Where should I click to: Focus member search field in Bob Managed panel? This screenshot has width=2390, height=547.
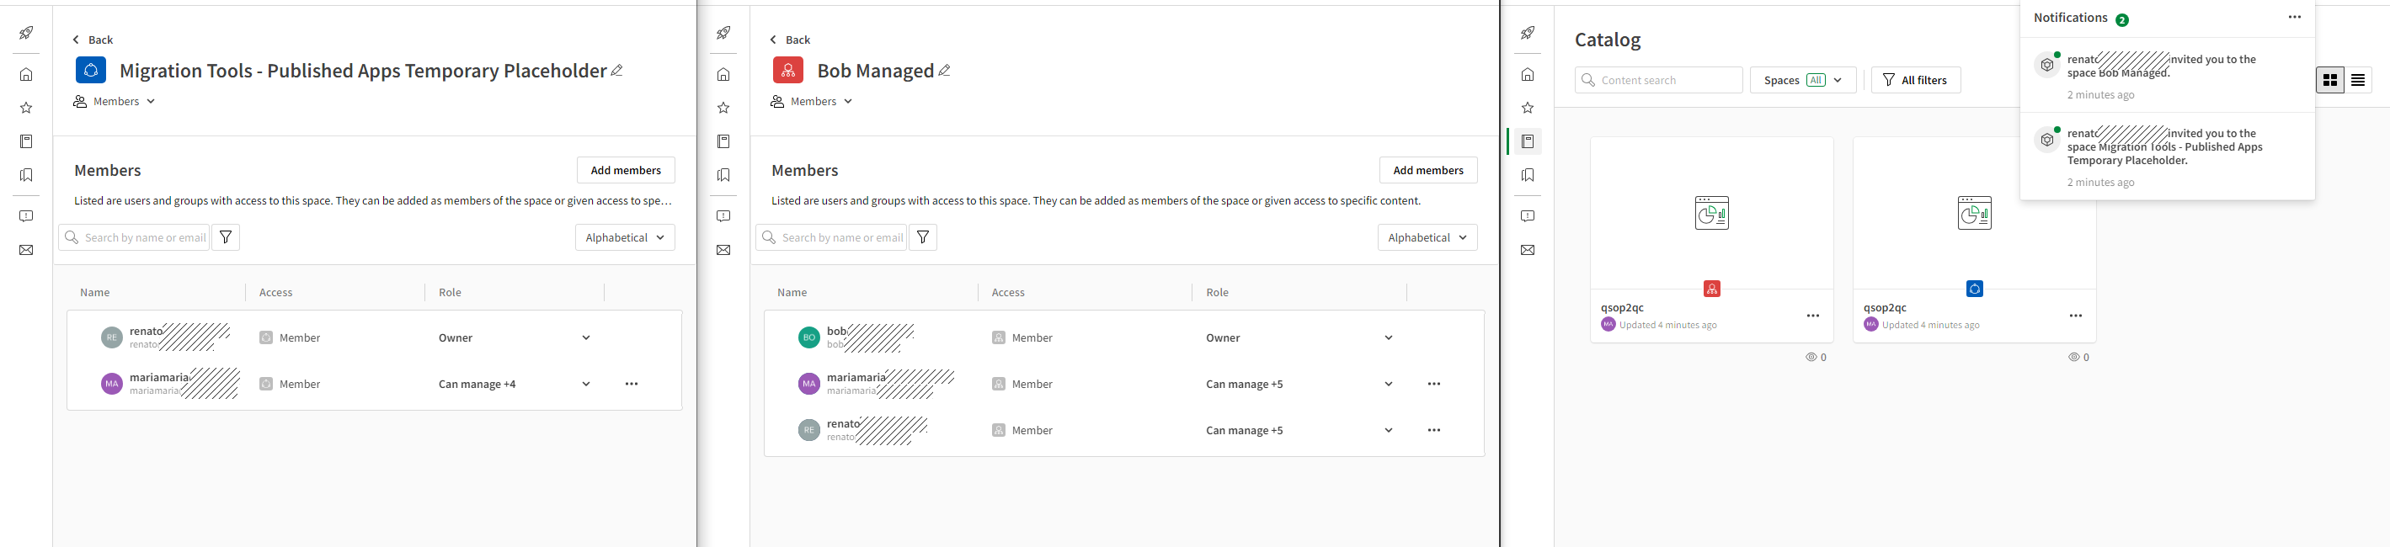coord(831,237)
